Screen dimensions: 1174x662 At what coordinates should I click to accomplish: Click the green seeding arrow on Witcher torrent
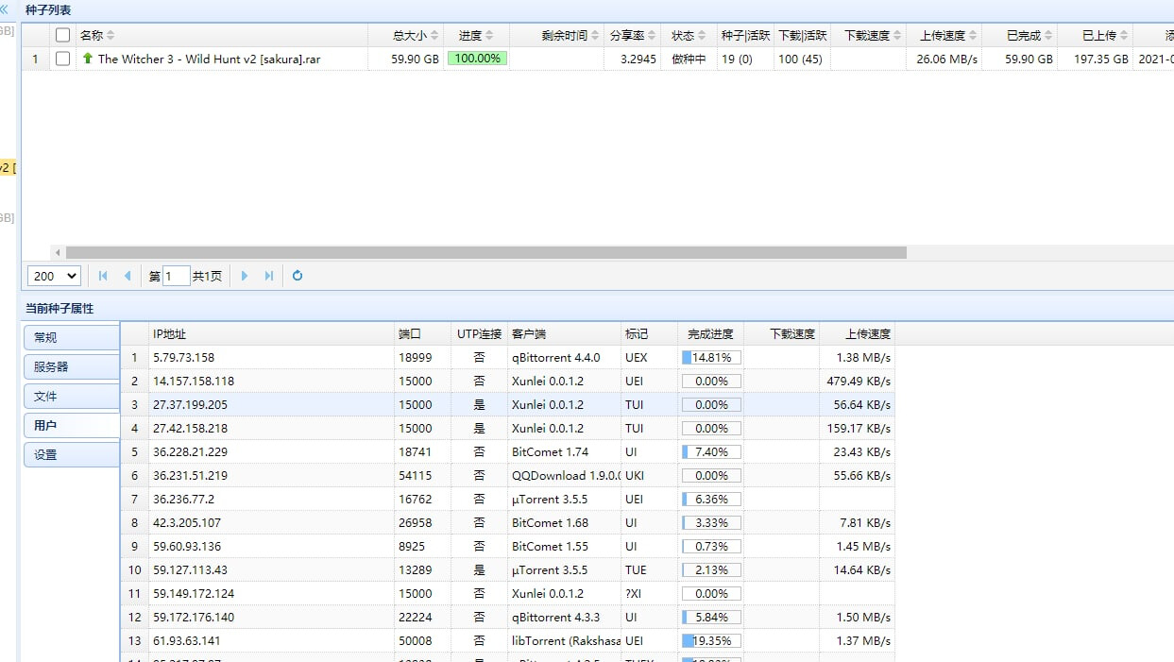[88, 59]
